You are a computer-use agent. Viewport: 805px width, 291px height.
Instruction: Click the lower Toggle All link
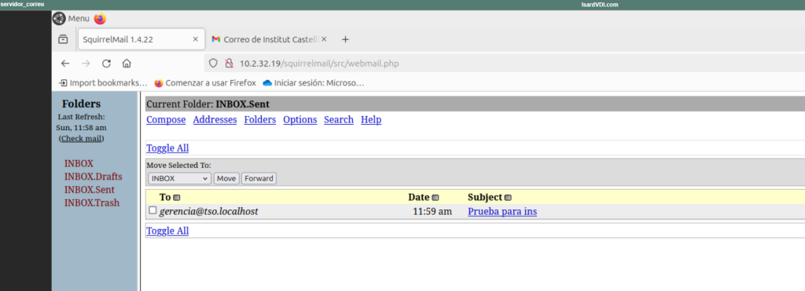(x=167, y=231)
